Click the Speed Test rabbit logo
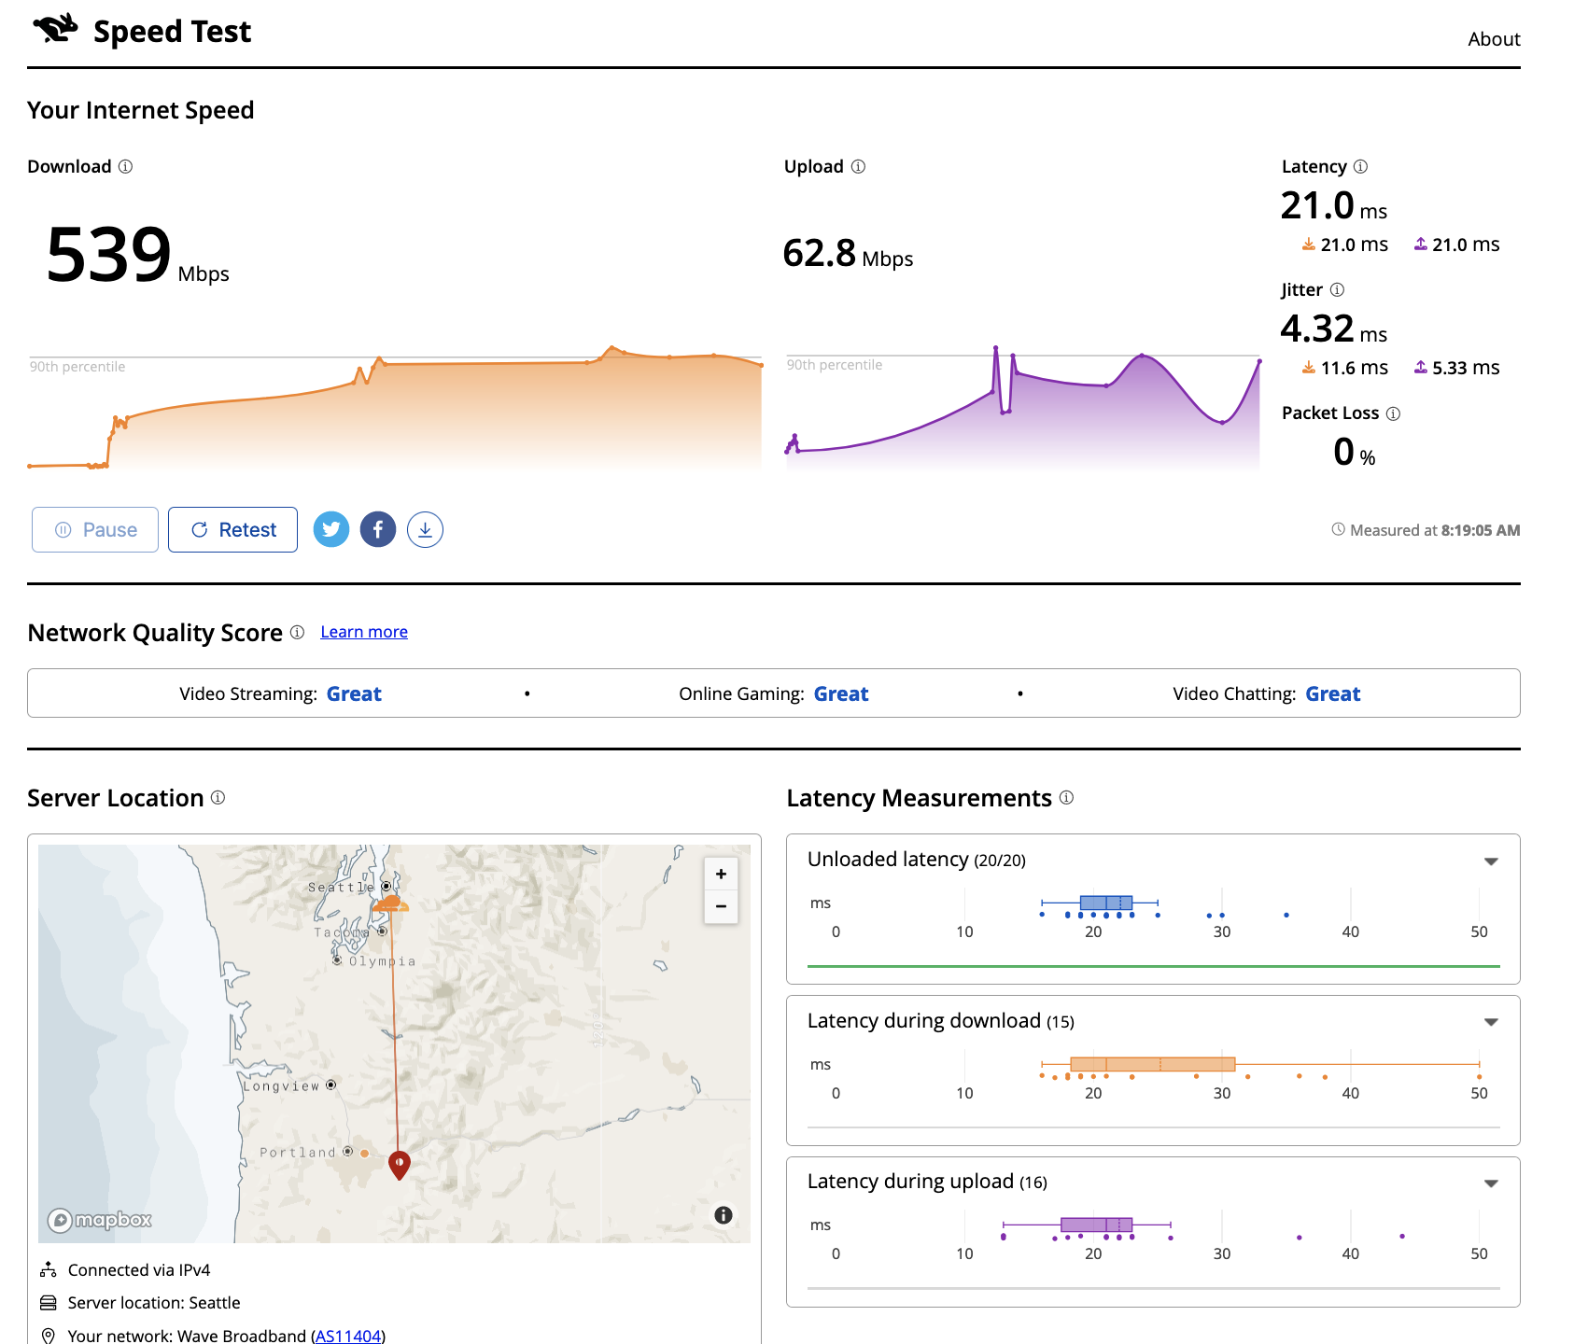The image size is (1574, 1344). (x=56, y=30)
